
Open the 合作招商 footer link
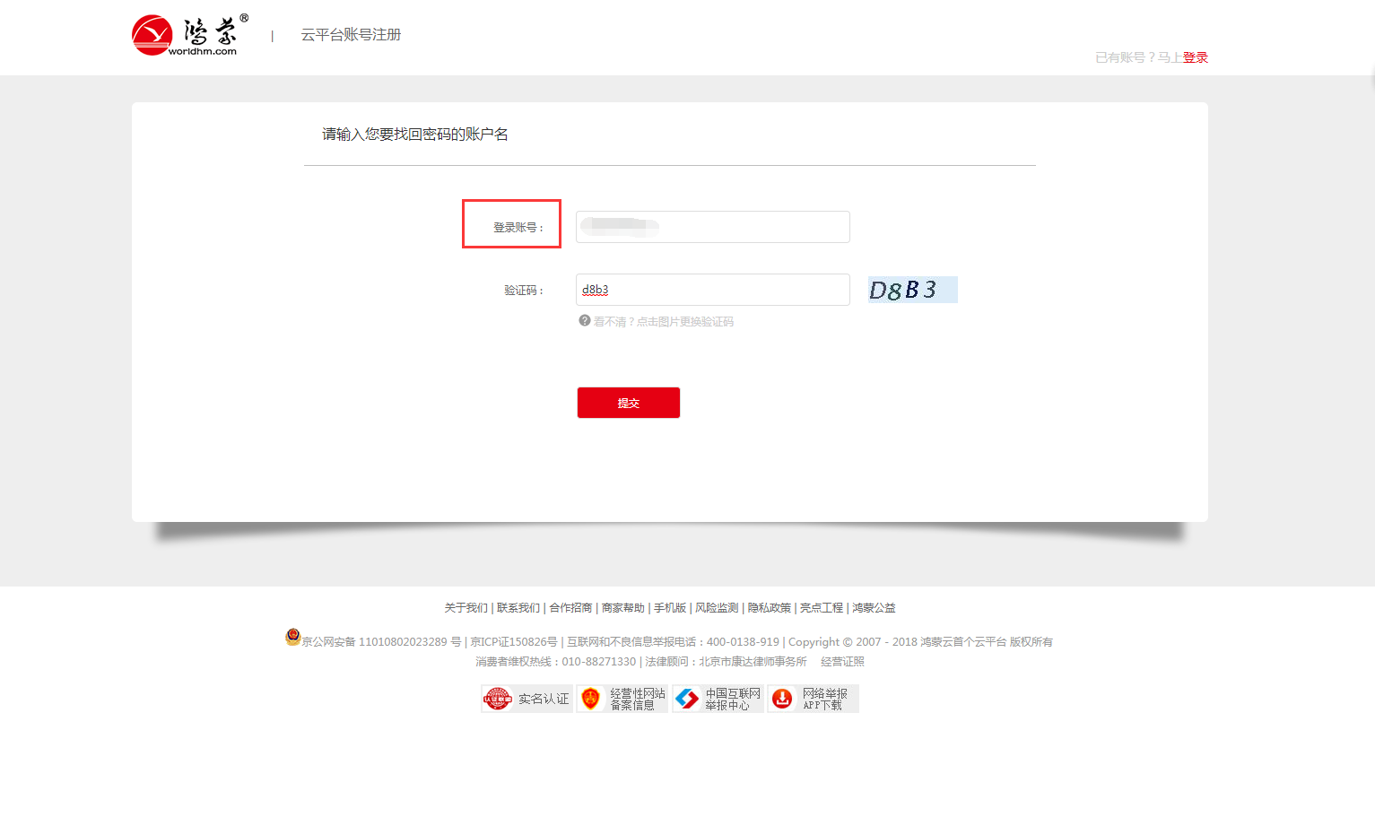click(570, 608)
